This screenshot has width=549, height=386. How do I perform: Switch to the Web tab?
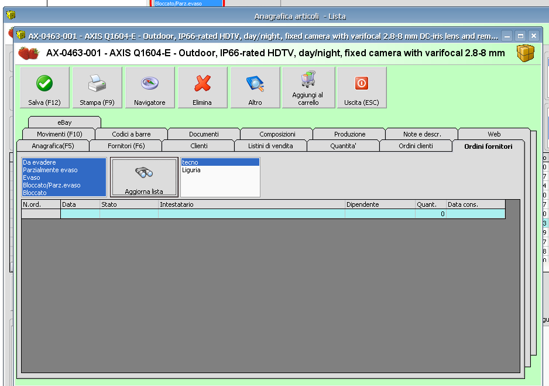point(494,134)
